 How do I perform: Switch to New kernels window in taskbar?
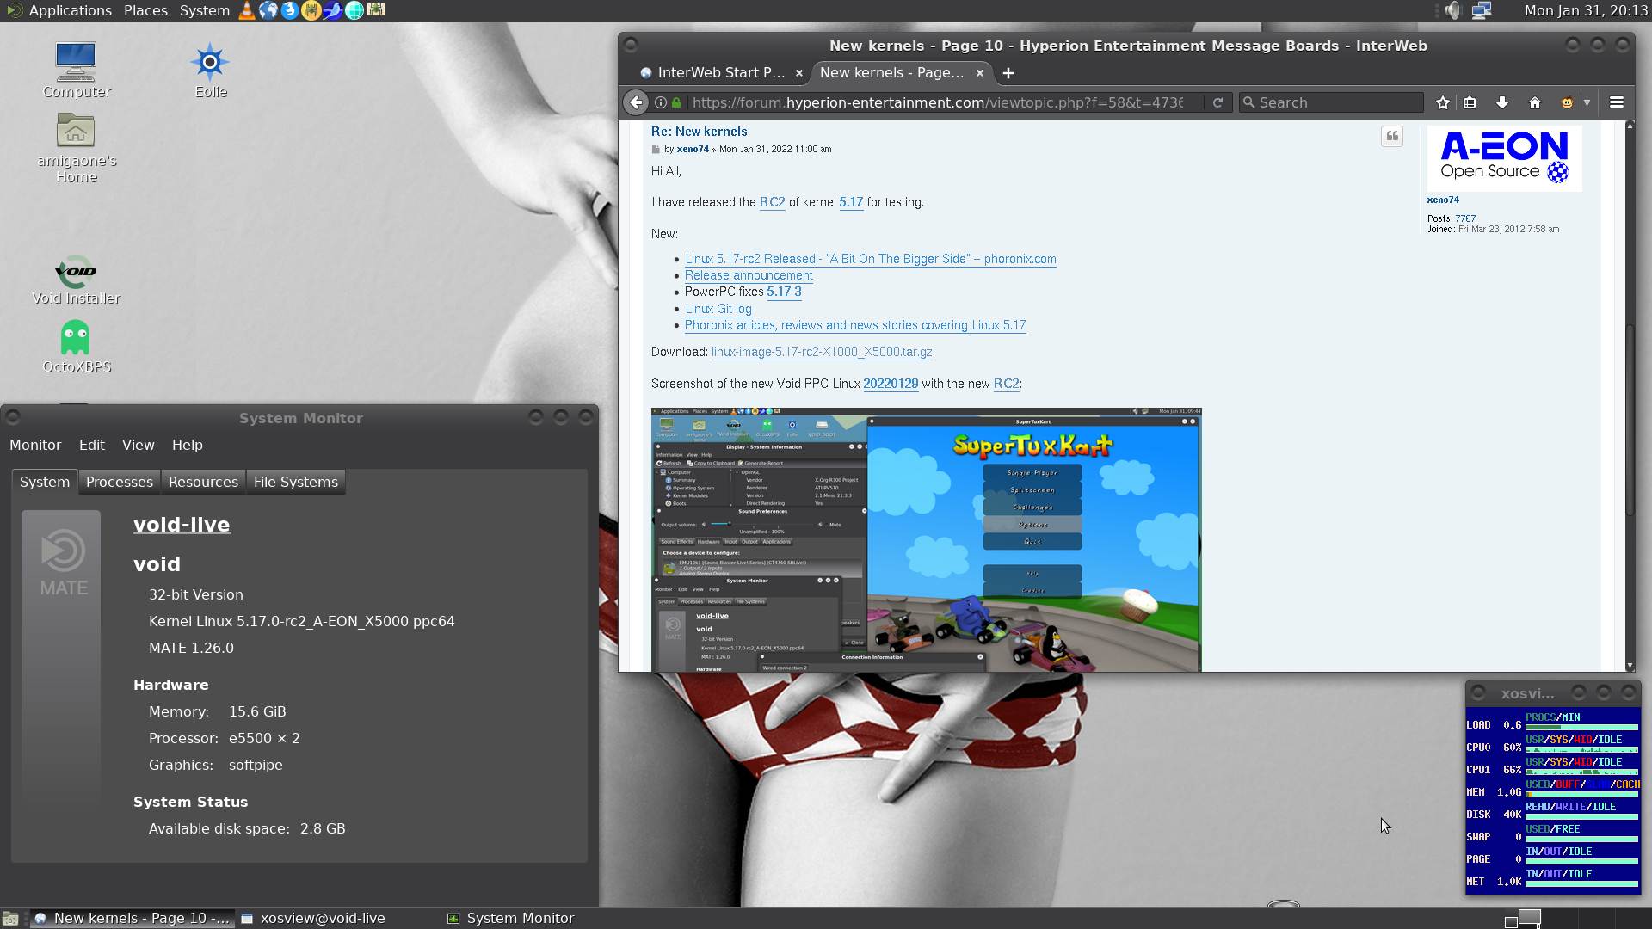(132, 919)
